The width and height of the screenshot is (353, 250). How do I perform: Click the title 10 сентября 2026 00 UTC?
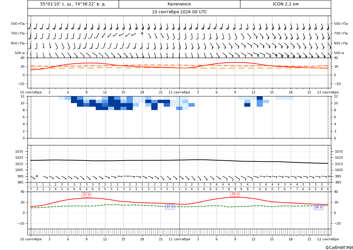tap(179, 12)
